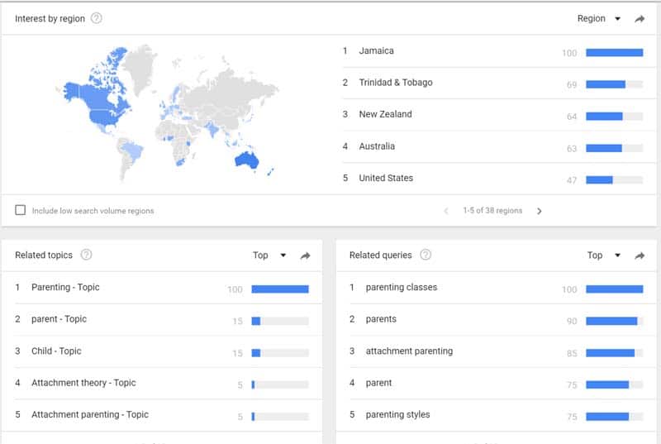Open help icon beside Interest by region
The height and width of the screenshot is (444, 661).
coord(97,18)
